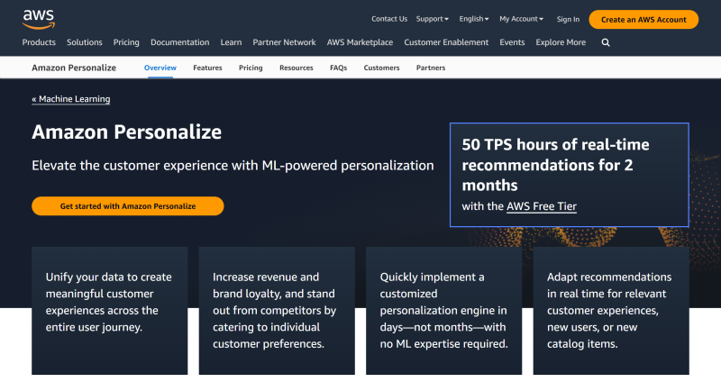Click the Amazon Personalize subnav title
The height and width of the screenshot is (391, 721).
pos(74,68)
